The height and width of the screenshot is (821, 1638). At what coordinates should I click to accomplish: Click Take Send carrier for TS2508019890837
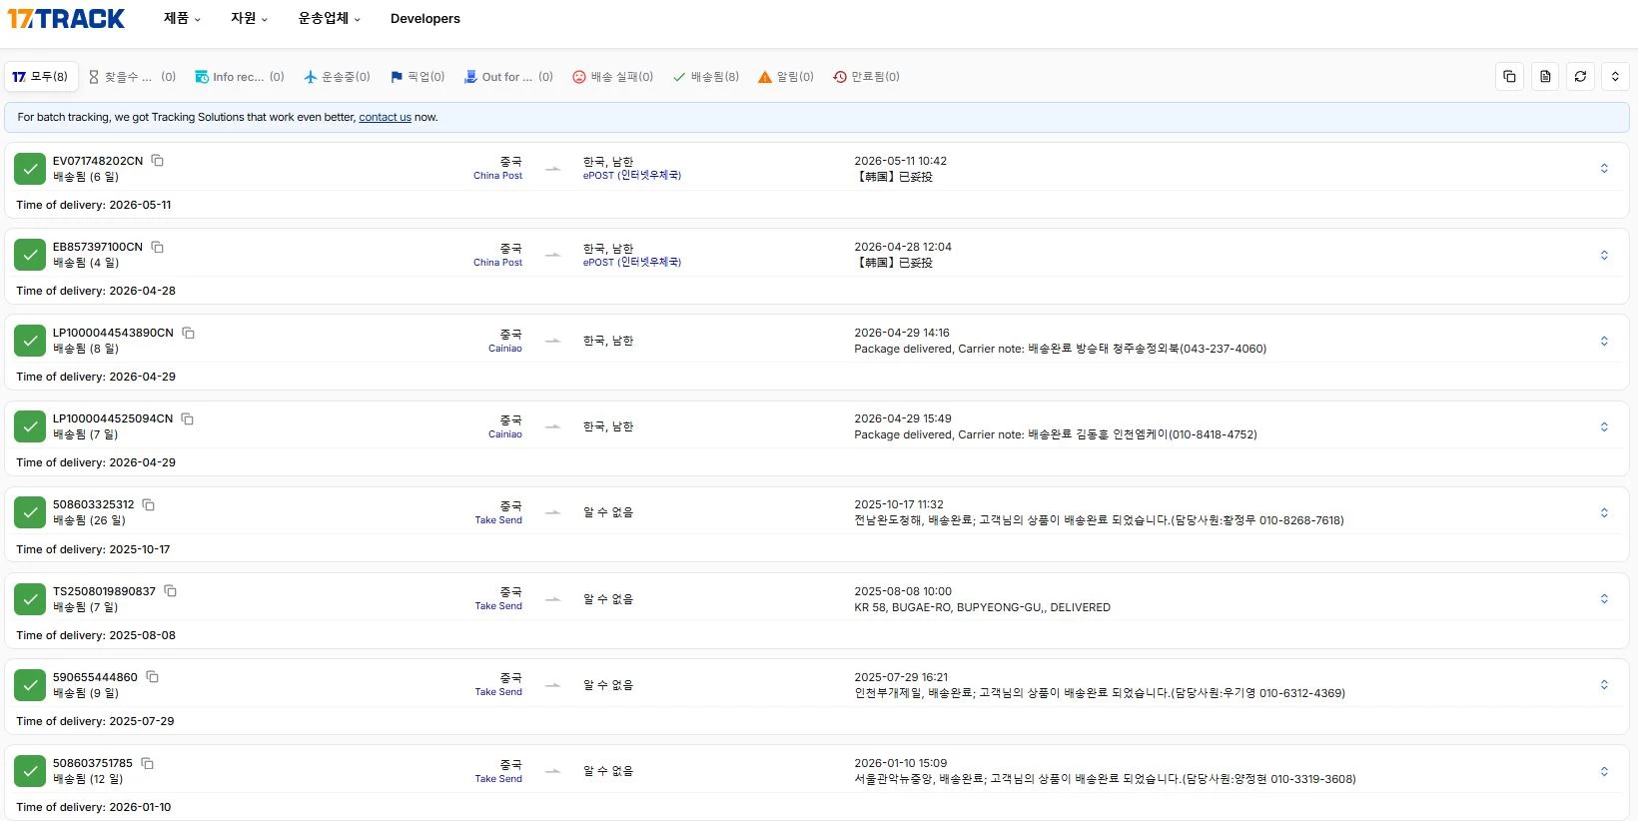(x=498, y=606)
